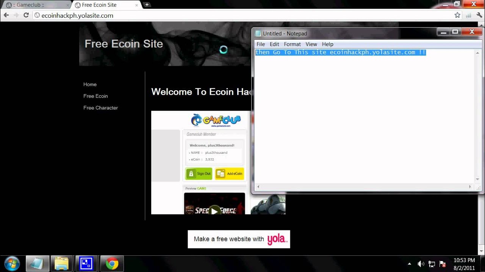Image resolution: width=485 pixels, height=272 pixels.
Task: Click the back navigation arrow
Action: [6, 15]
